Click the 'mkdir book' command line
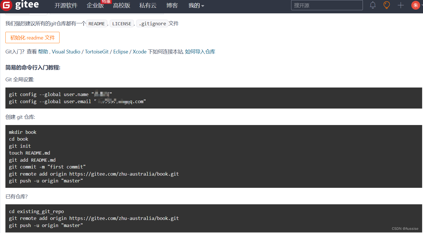The image size is (423, 233). 23,132
